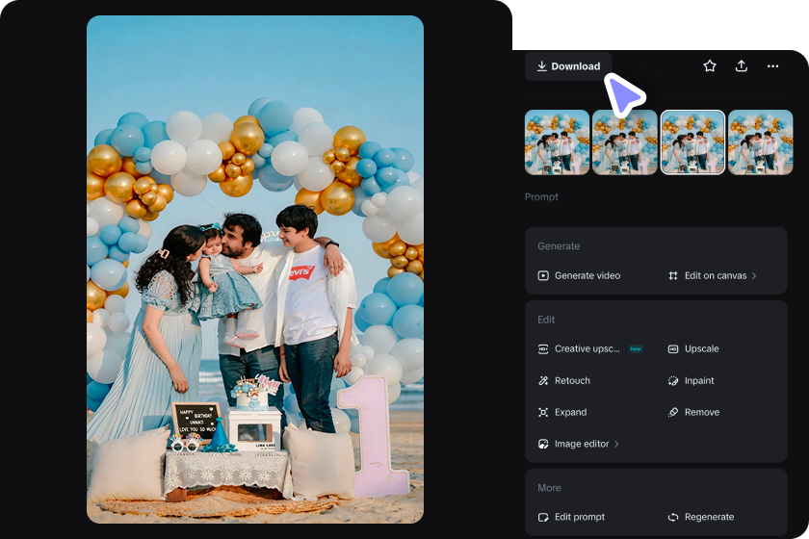
Task: Open the Image editor label
Action: 582,444
